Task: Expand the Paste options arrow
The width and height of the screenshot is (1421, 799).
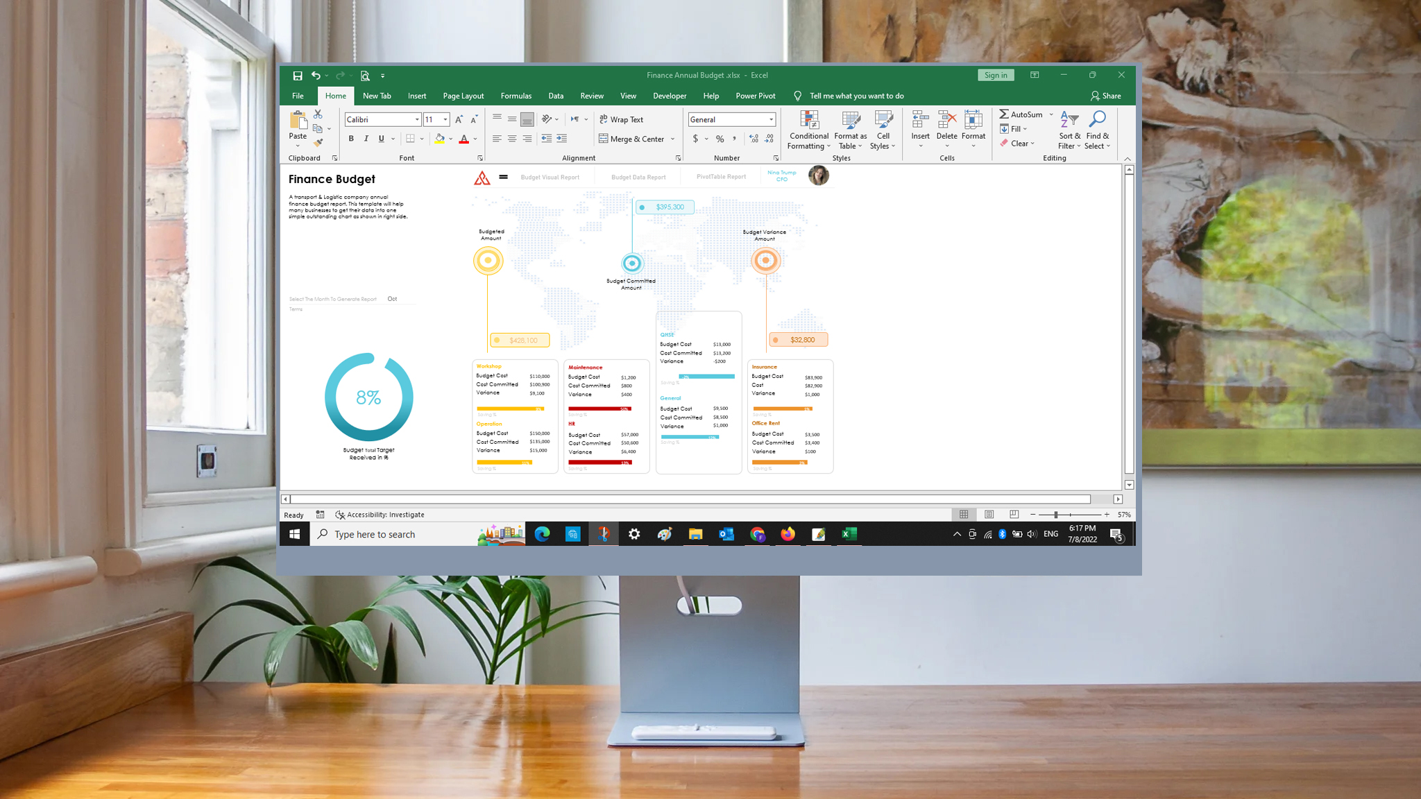Action: (x=298, y=146)
